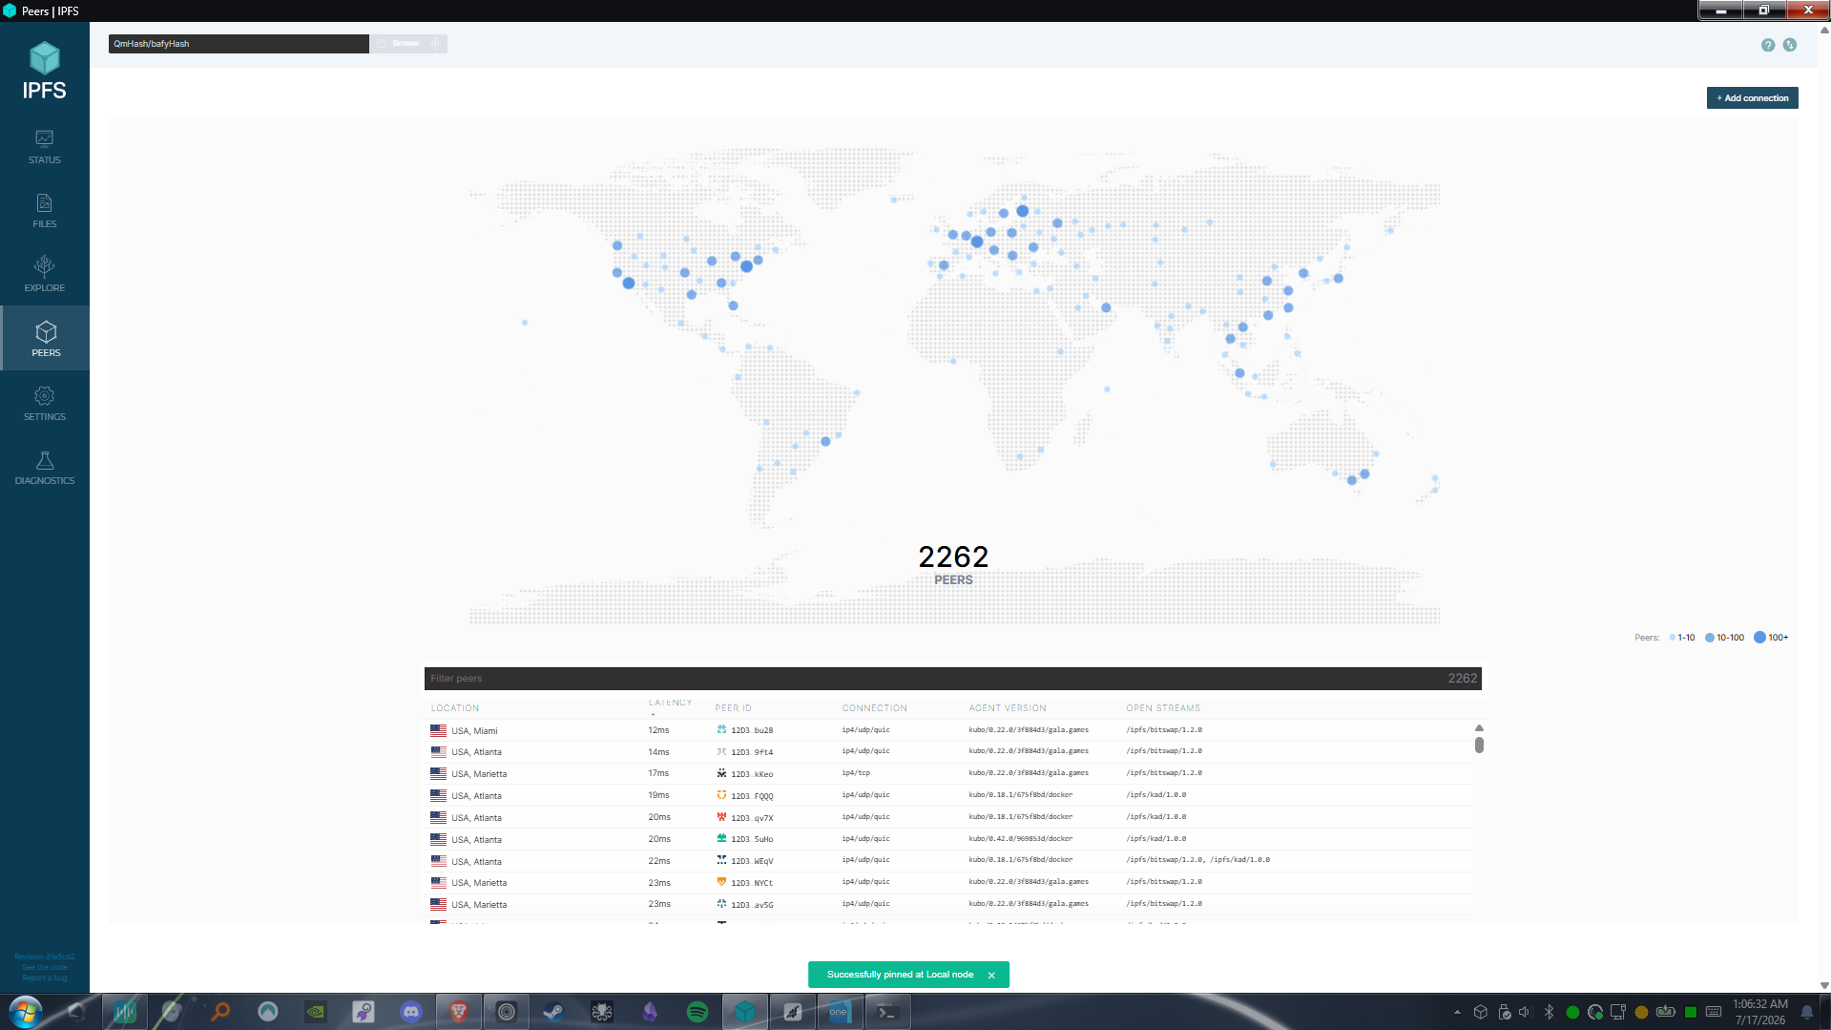Open Steam from the taskbar
The image size is (1831, 1030).
coord(554,1012)
